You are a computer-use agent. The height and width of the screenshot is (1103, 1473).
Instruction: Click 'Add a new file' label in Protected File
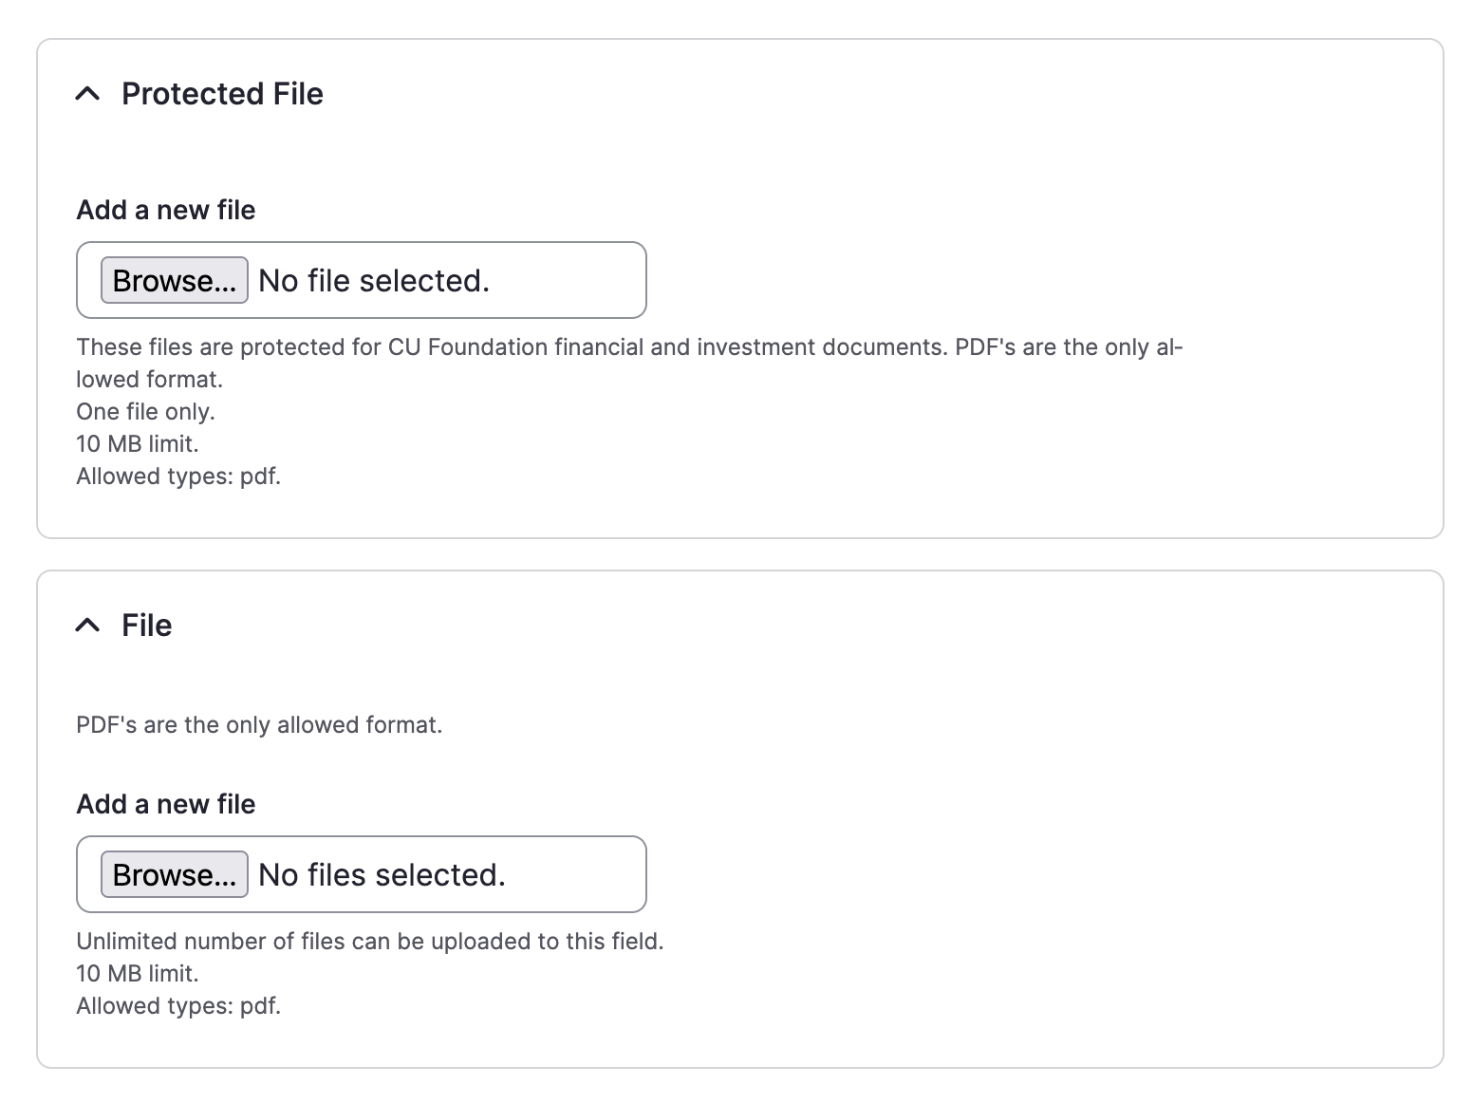click(x=166, y=210)
